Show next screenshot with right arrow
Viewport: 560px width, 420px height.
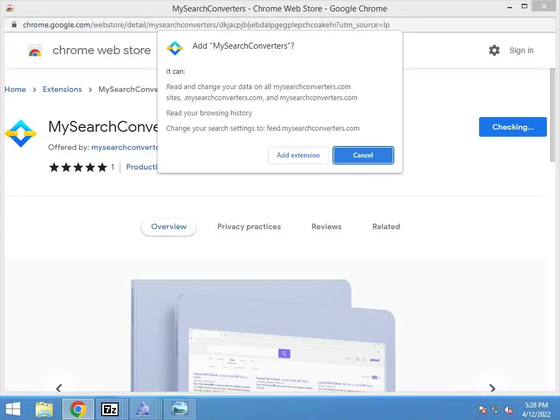[x=492, y=388]
